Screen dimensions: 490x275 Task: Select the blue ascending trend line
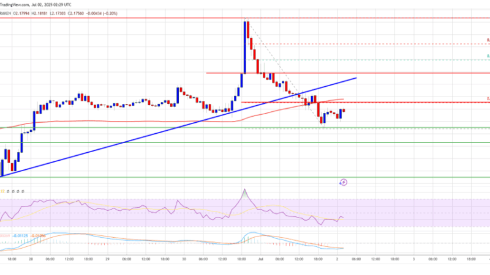point(178,127)
